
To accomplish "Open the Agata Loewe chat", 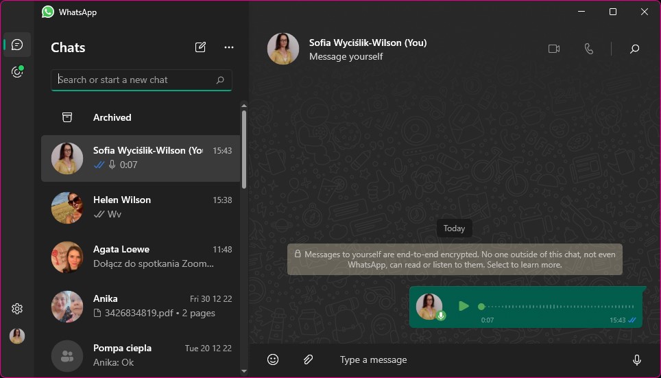I will [x=141, y=257].
